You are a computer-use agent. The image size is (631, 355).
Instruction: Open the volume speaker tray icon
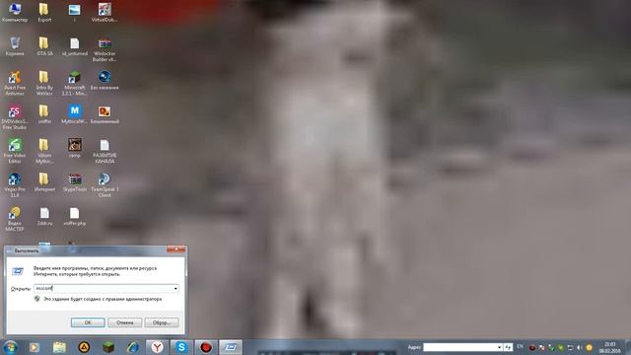pyautogui.click(x=580, y=347)
